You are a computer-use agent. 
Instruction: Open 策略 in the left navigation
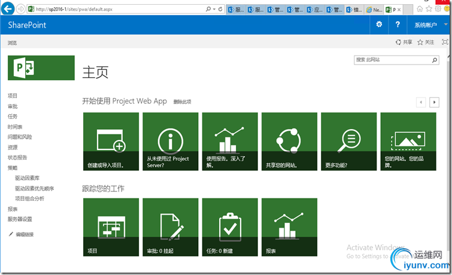point(13,167)
